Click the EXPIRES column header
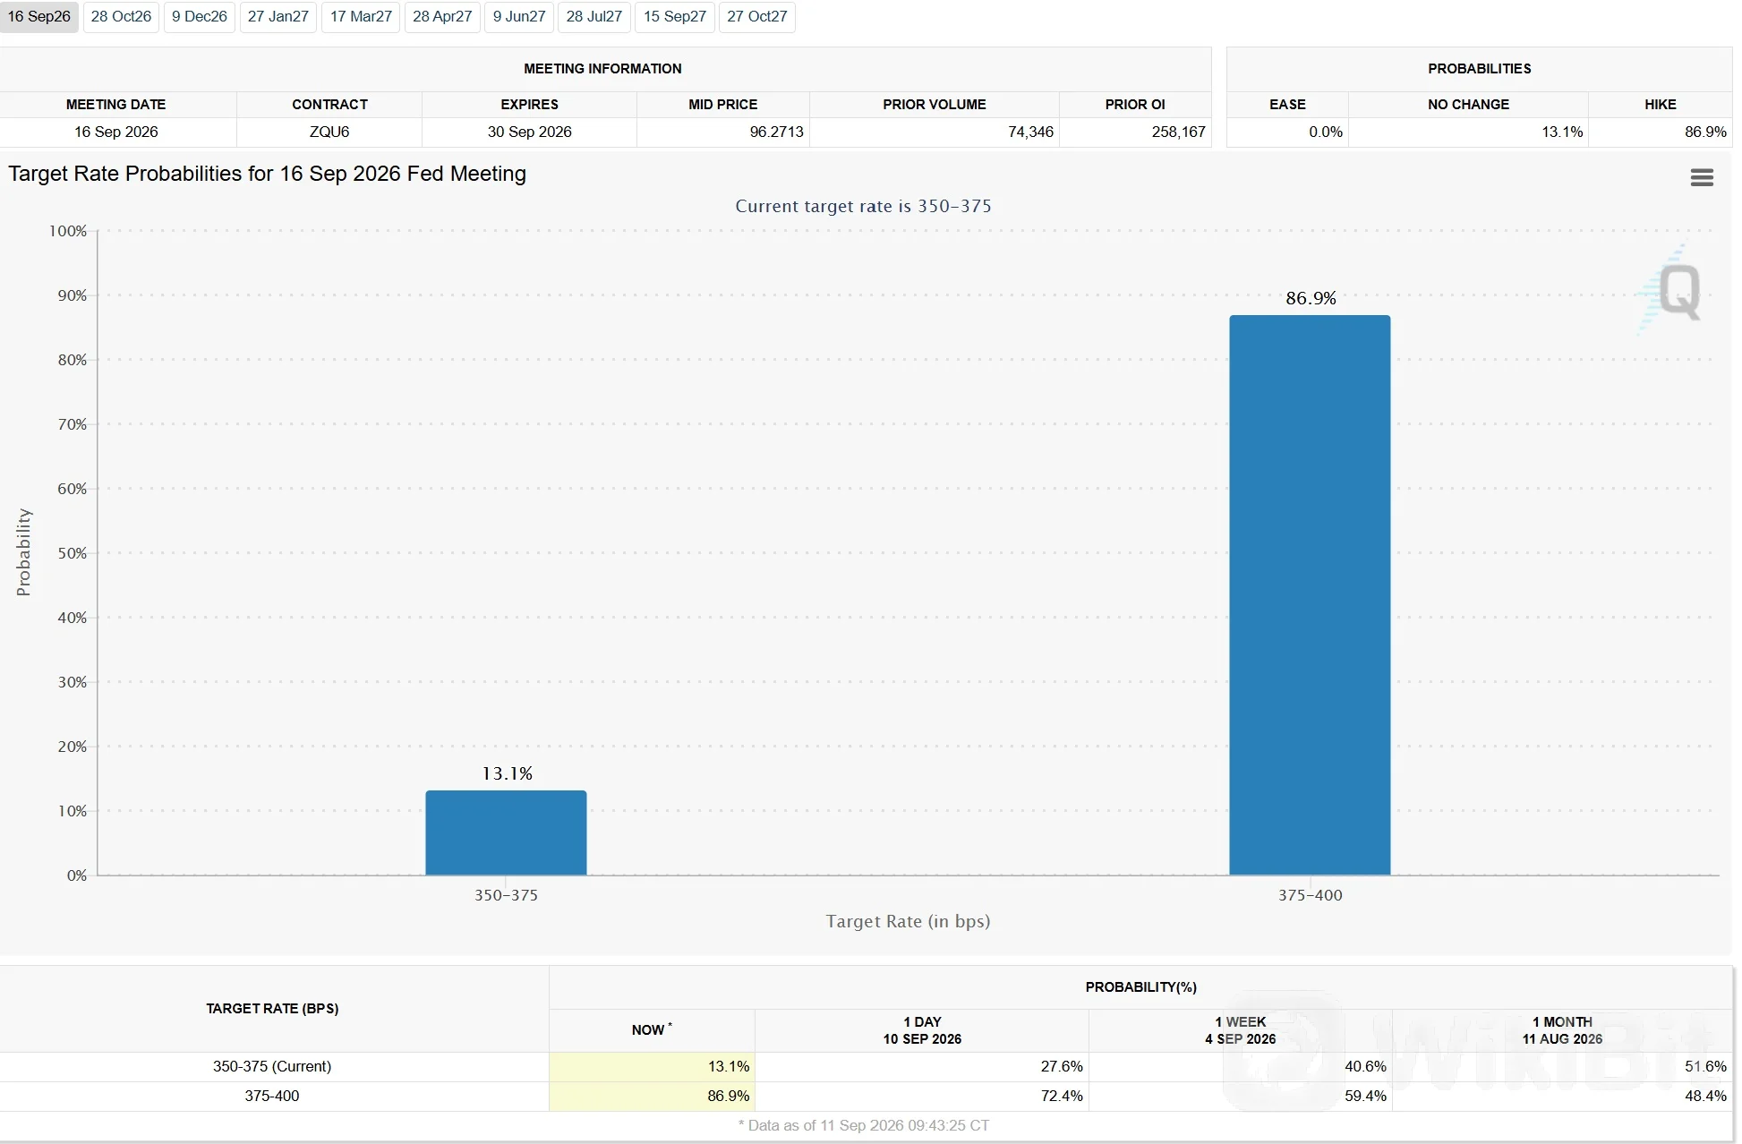The image size is (1742, 1144). [529, 105]
